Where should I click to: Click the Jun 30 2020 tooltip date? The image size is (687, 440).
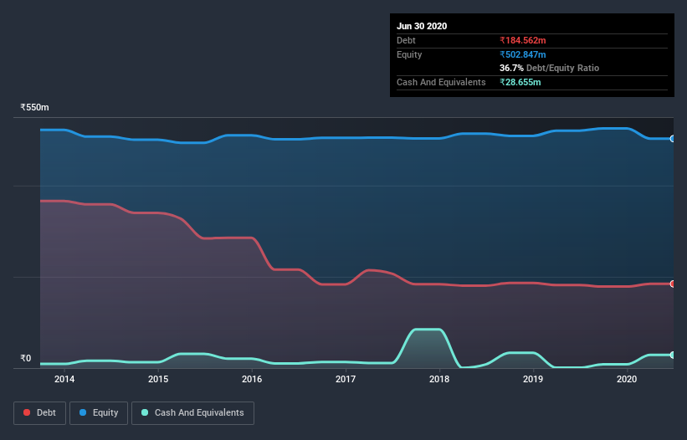[x=422, y=26]
